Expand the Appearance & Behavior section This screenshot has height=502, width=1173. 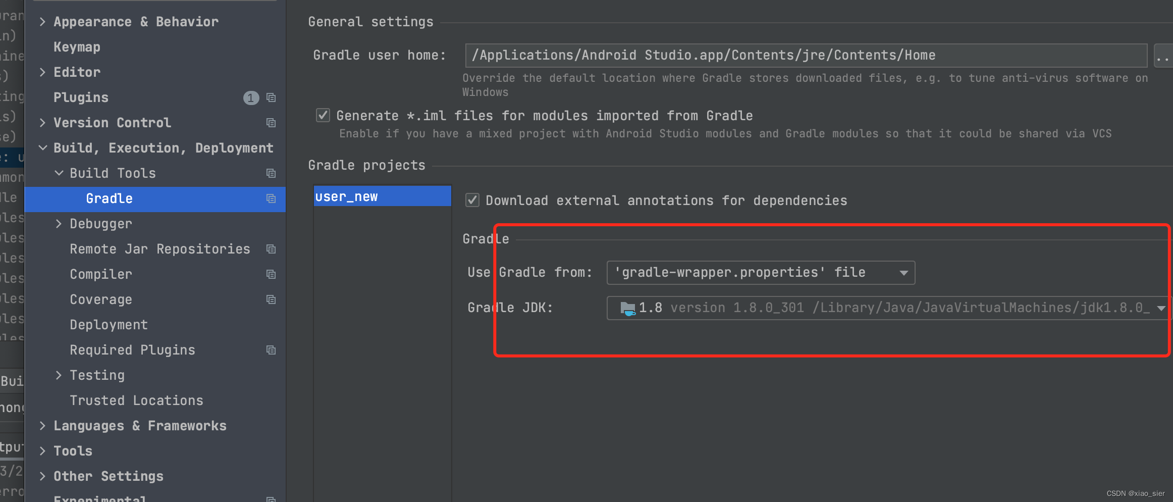(x=42, y=22)
